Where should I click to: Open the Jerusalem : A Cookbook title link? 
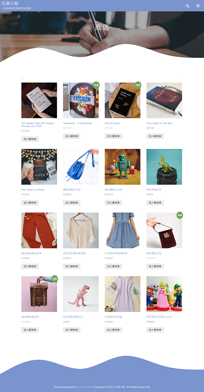77,123
